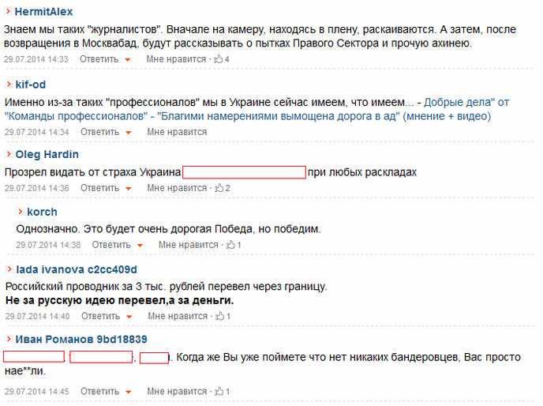
Task: Click Ответить under lada ivanova's comment
Action: tap(100, 316)
